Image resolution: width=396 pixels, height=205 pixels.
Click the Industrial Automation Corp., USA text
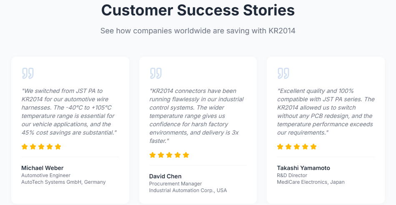[188, 190]
